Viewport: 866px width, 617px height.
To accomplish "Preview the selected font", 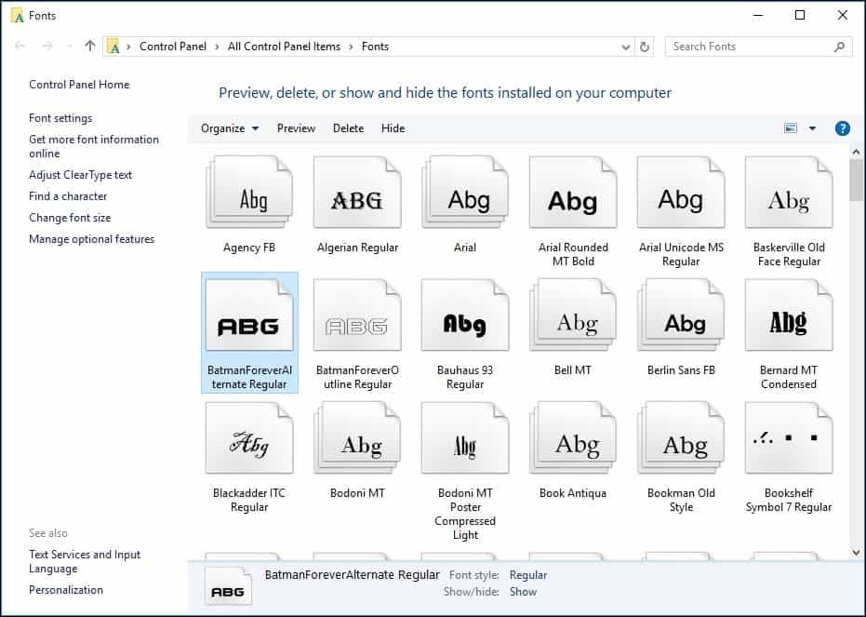I will pyautogui.click(x=296, y=128).
